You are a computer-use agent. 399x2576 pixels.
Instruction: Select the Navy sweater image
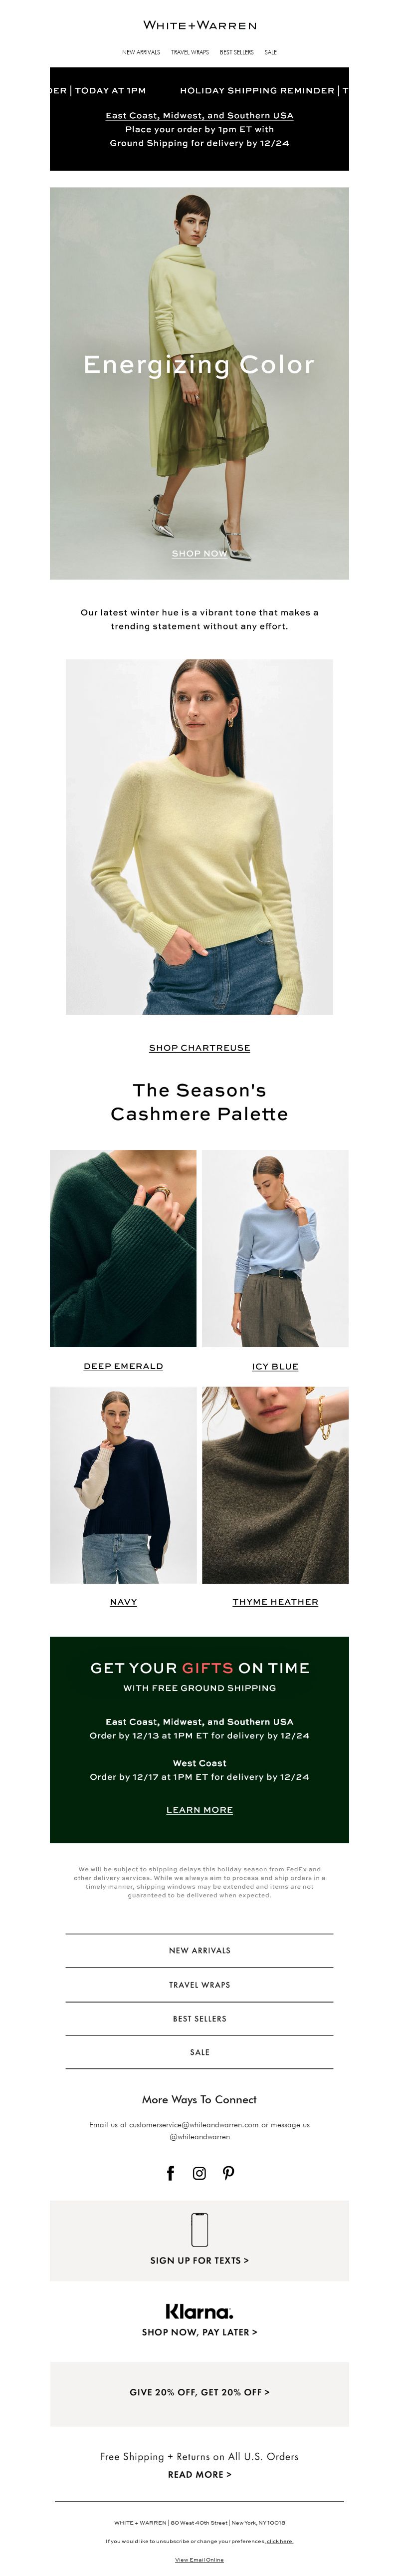pos(123,1485)
